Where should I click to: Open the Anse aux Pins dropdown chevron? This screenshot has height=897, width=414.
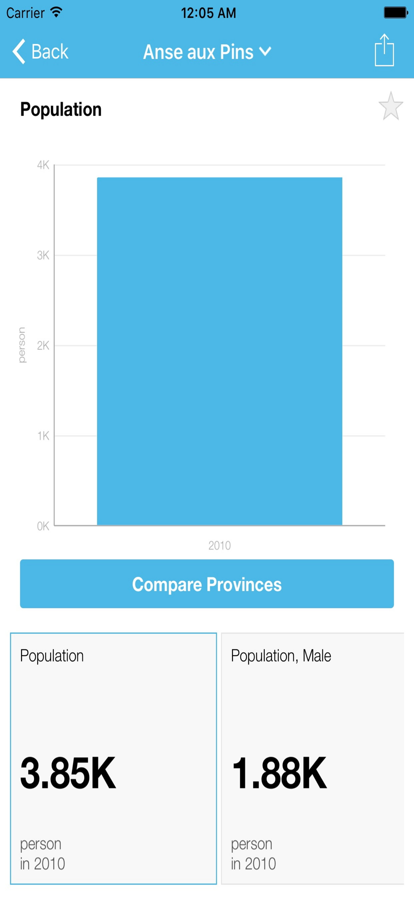pos(265,52)
